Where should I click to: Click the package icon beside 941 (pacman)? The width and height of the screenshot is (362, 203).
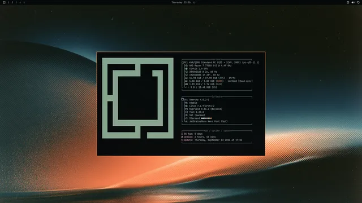pyautogui.click(x=187, y=115)
